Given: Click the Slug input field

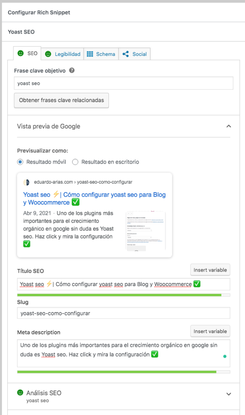Looking at the screenshot, I should click(x=124, y=313).
